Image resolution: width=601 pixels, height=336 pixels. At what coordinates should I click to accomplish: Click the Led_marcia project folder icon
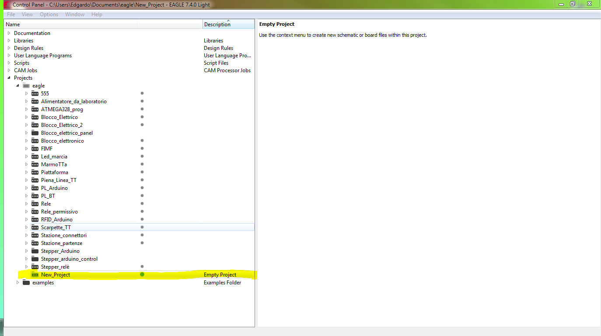35,157
